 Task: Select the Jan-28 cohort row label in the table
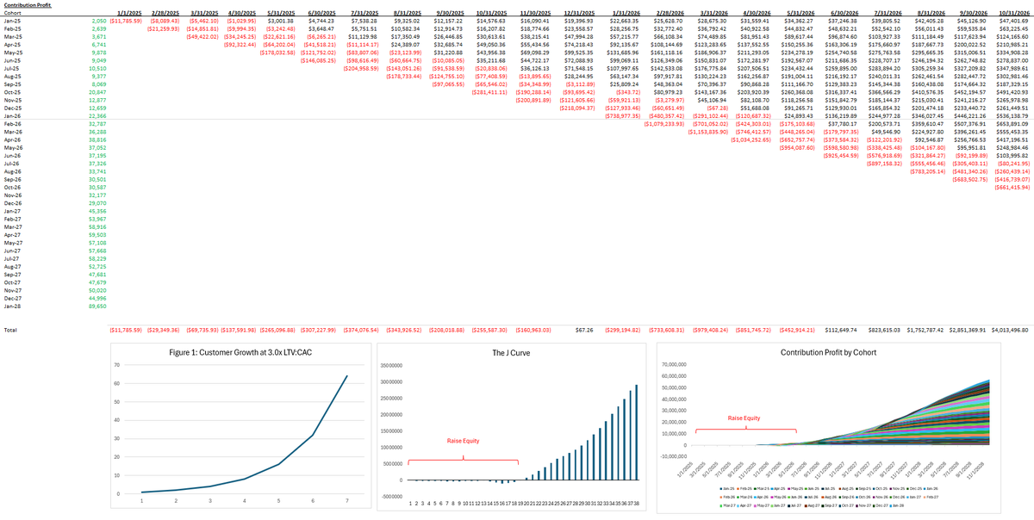click(13, 306)
